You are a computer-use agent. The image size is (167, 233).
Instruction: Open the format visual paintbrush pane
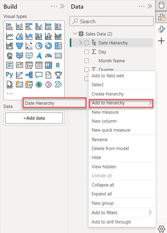tap(161, 29)
